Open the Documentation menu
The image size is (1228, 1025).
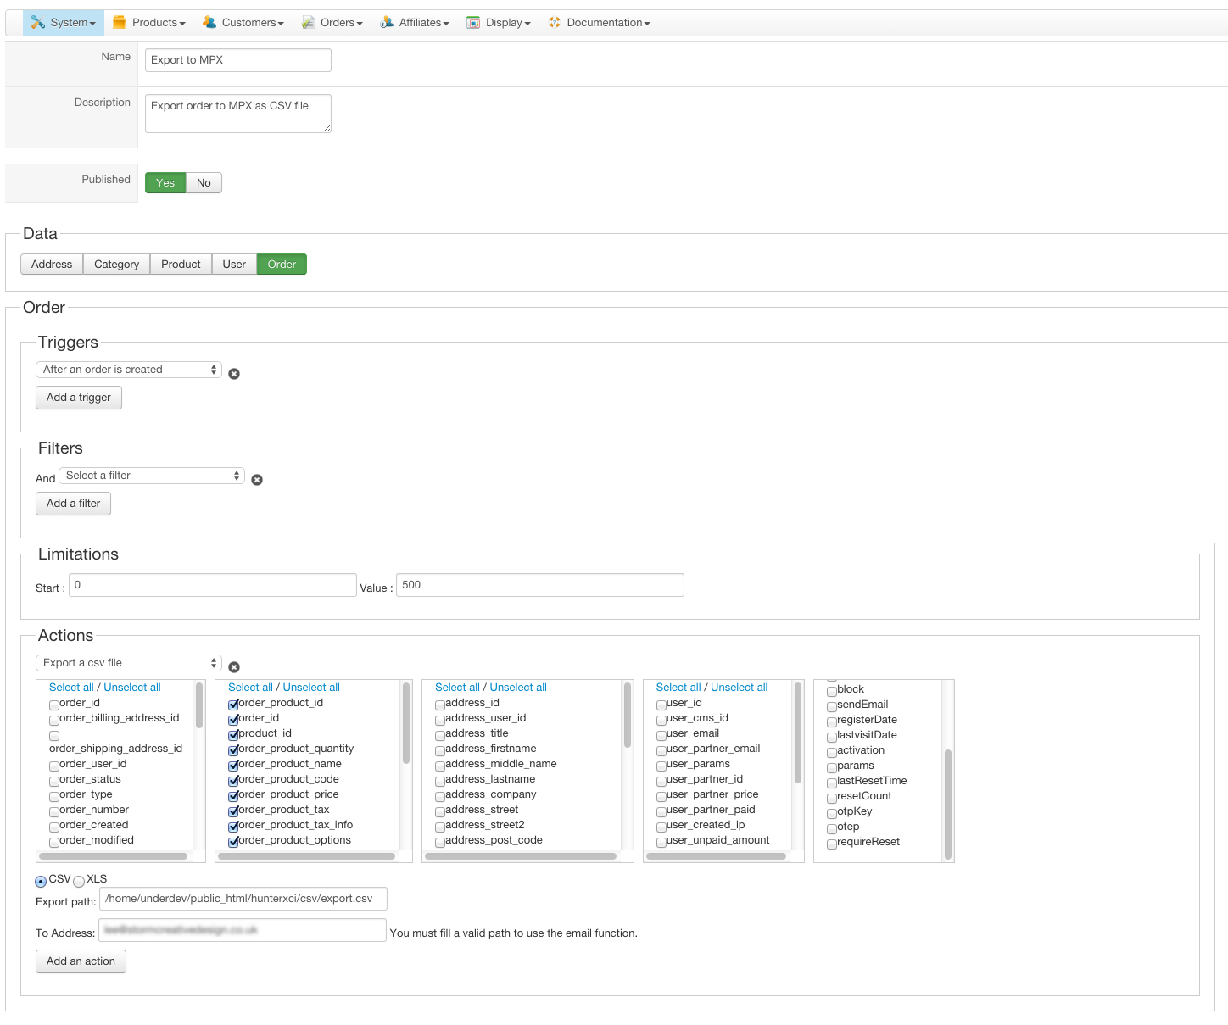click(x=600, y=23)
